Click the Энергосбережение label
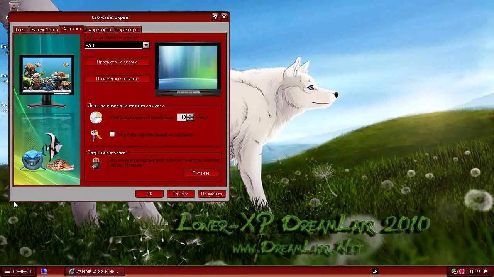This screenshot has width=494, height=277. 107,152
